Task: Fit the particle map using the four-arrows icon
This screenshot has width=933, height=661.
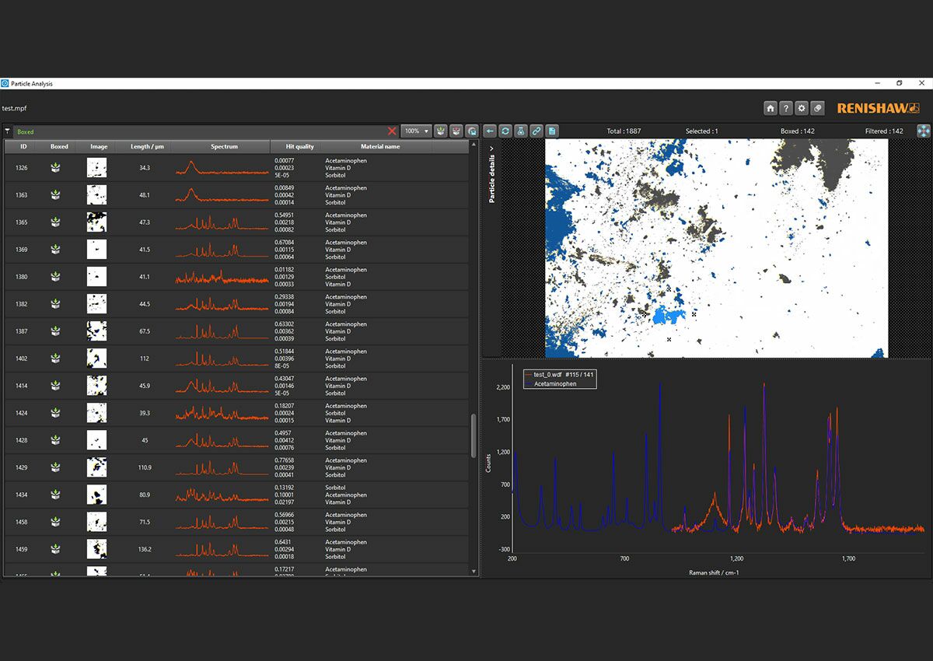Action: [922, 131]
